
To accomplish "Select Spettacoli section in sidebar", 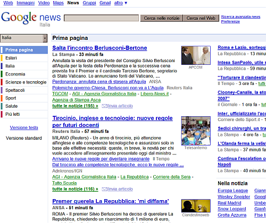I will tap(24, 90).
